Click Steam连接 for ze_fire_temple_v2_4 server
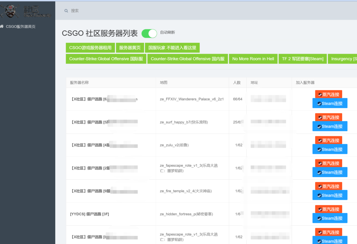The height and width of the screenshot is (244, 357). (330, 195)
